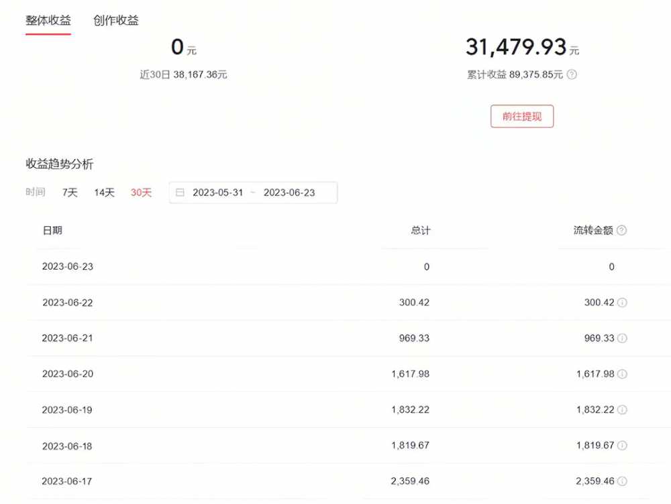The image size is (671, 504).
Task: Click the 日期 column header
Action: (x=52, y=230)
